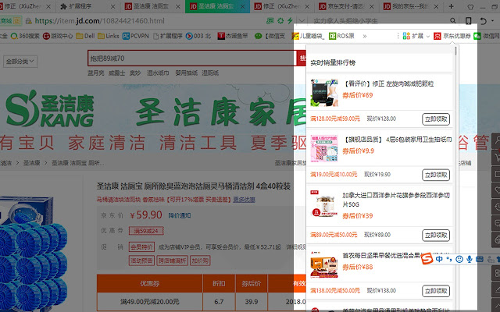The height and width of the screenshot is (312, 500).
Task: Open the Sogou soft keyboard icon
Action: [480, 259]
